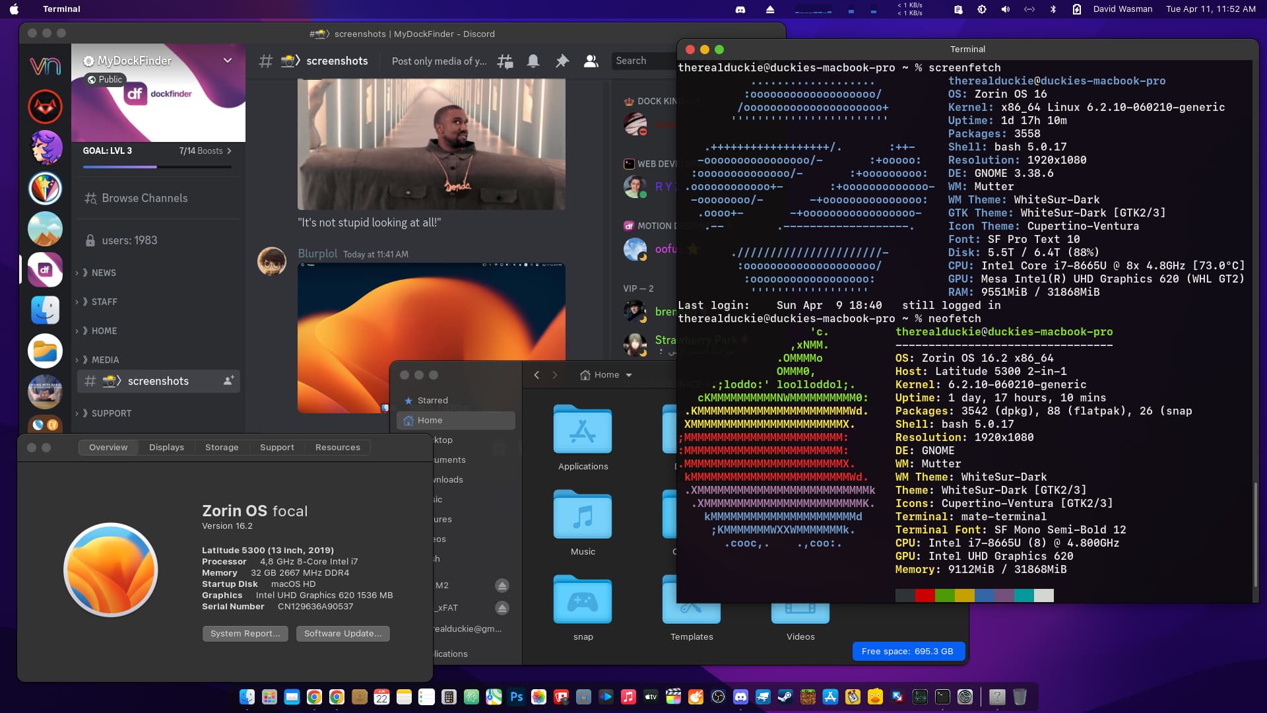Switch to the Resources tab

[x=338, y=448]
